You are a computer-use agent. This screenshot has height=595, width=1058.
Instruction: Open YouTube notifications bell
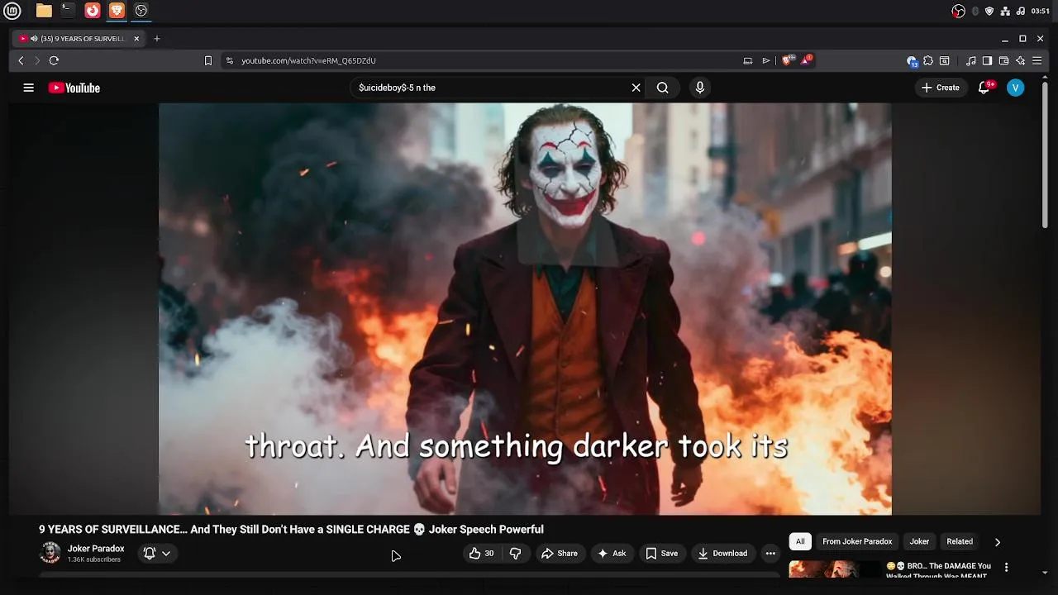click(984, 88)
